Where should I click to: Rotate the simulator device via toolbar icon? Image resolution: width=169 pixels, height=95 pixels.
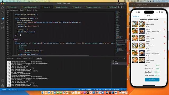pos(166,5)
